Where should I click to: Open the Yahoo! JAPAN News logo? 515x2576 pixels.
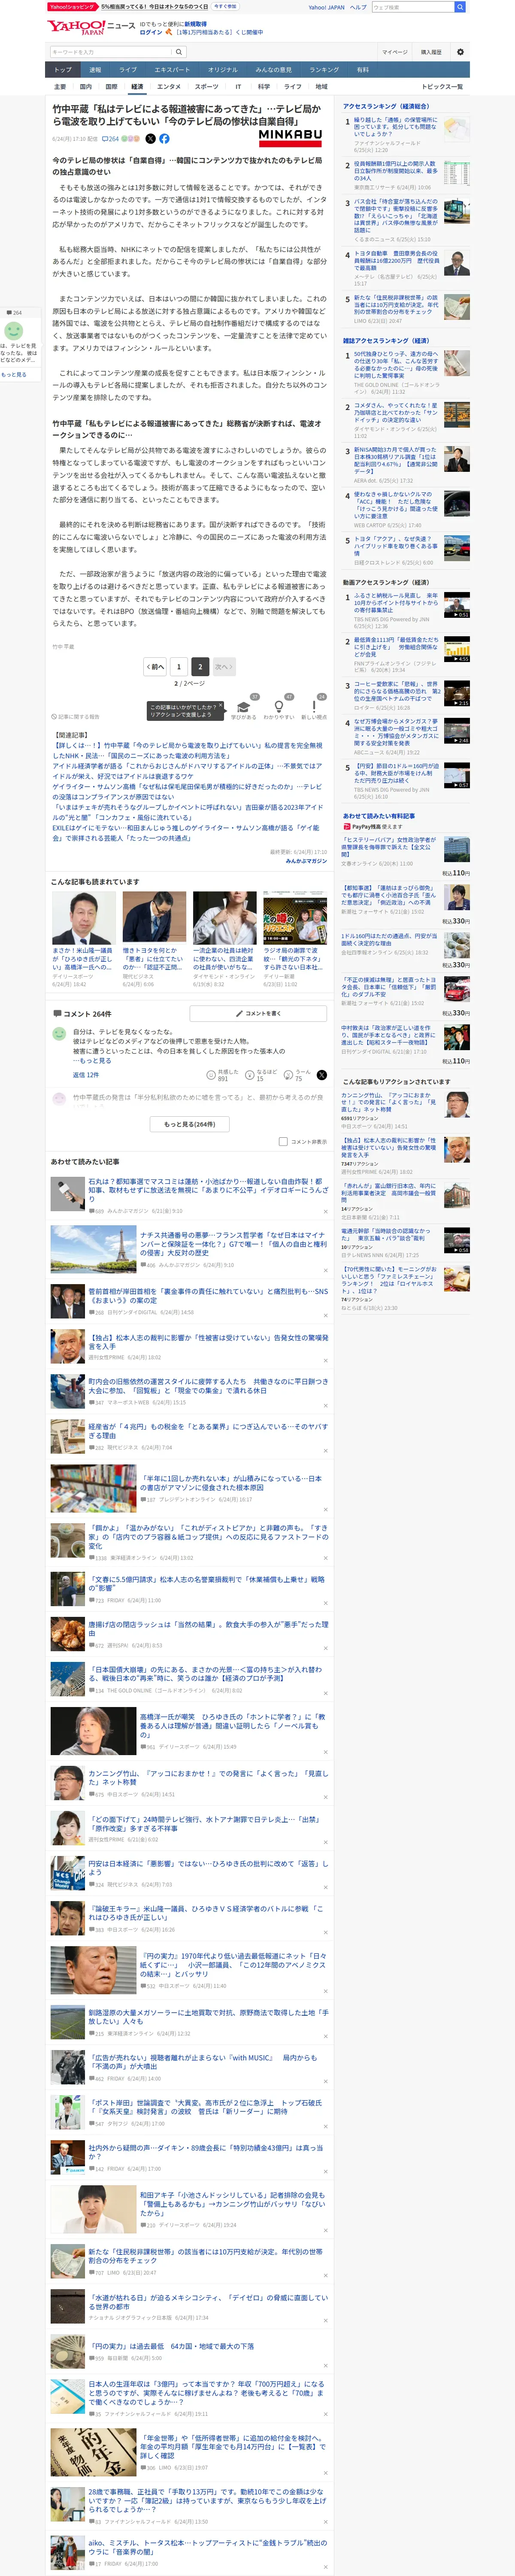coord(91,27)
